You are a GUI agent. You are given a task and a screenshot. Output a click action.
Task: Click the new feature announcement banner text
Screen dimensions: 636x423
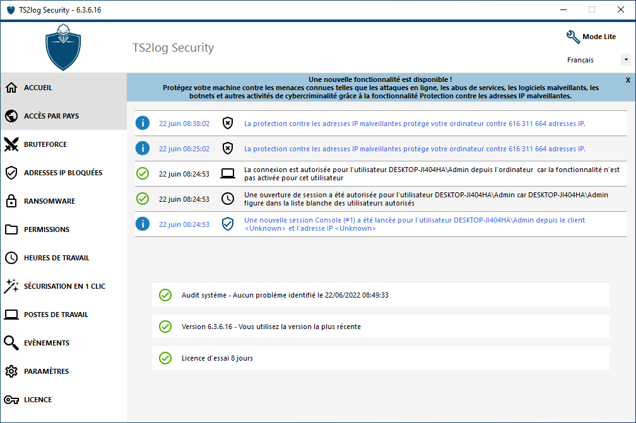(380, 88)
